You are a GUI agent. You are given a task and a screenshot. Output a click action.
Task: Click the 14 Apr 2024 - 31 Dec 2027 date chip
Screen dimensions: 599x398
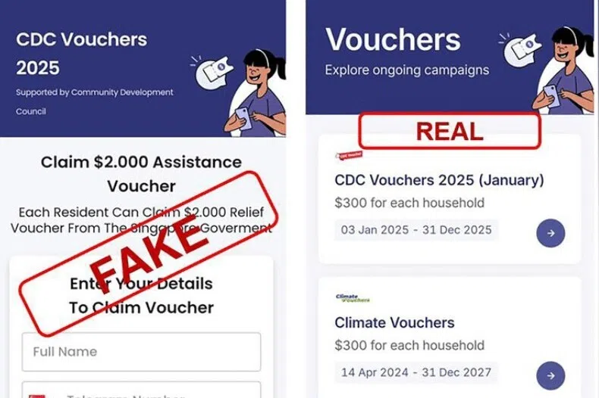[x=416, y=372]
